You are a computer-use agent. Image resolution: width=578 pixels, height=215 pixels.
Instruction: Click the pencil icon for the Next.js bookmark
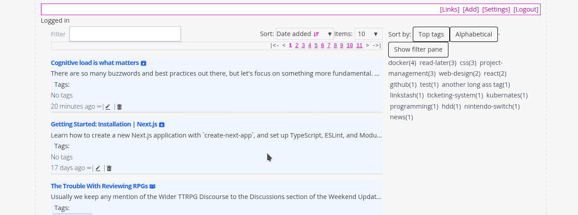pos(98,168)
